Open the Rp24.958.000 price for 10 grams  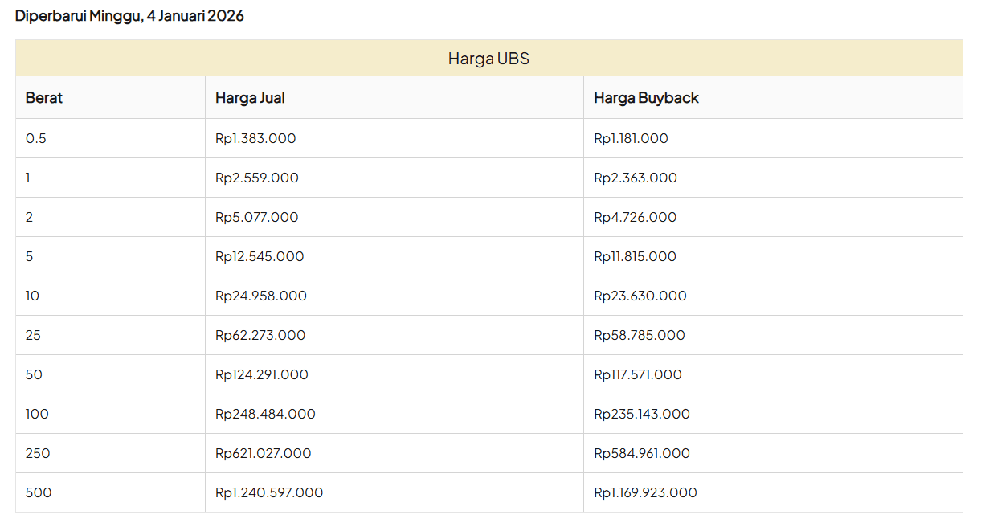[261, 296]
